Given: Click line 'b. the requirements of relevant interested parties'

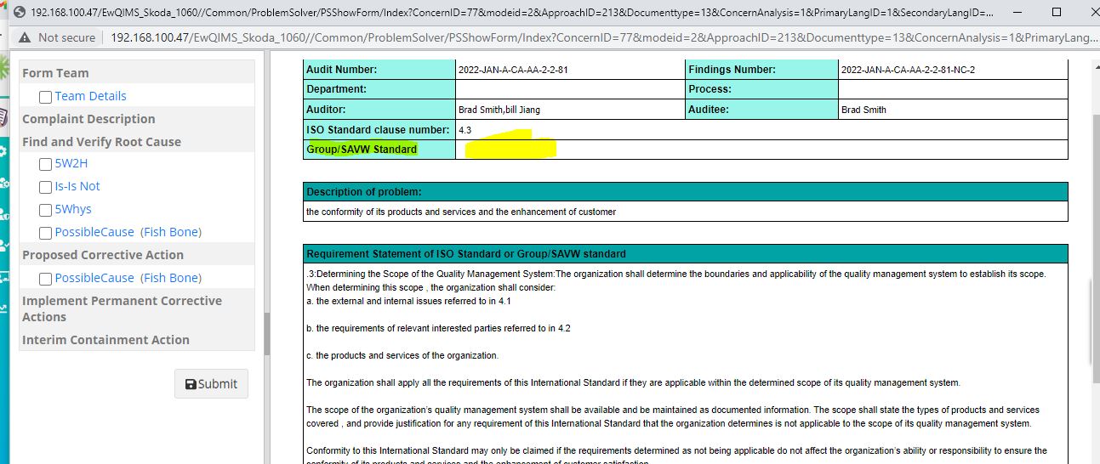Looking at the screenshot, I should [438, 328].
